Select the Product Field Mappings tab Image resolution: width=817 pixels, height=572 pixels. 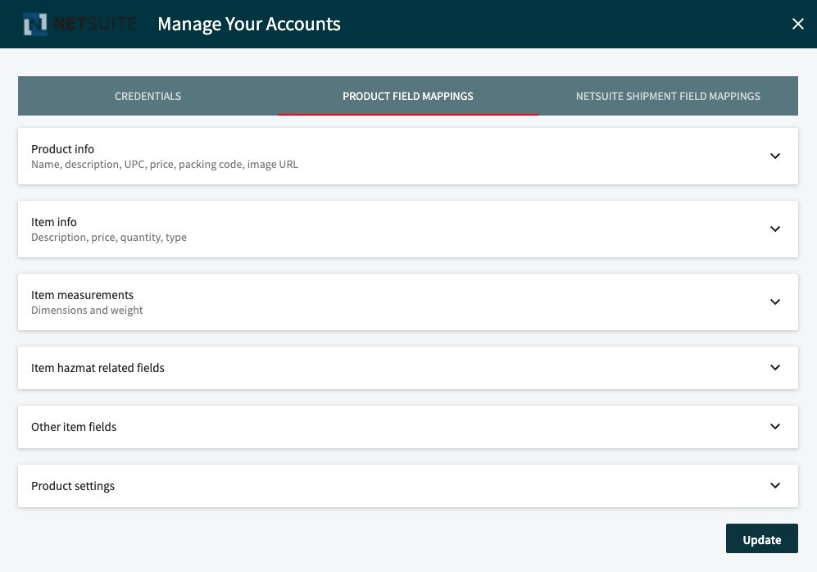point(407,96)
